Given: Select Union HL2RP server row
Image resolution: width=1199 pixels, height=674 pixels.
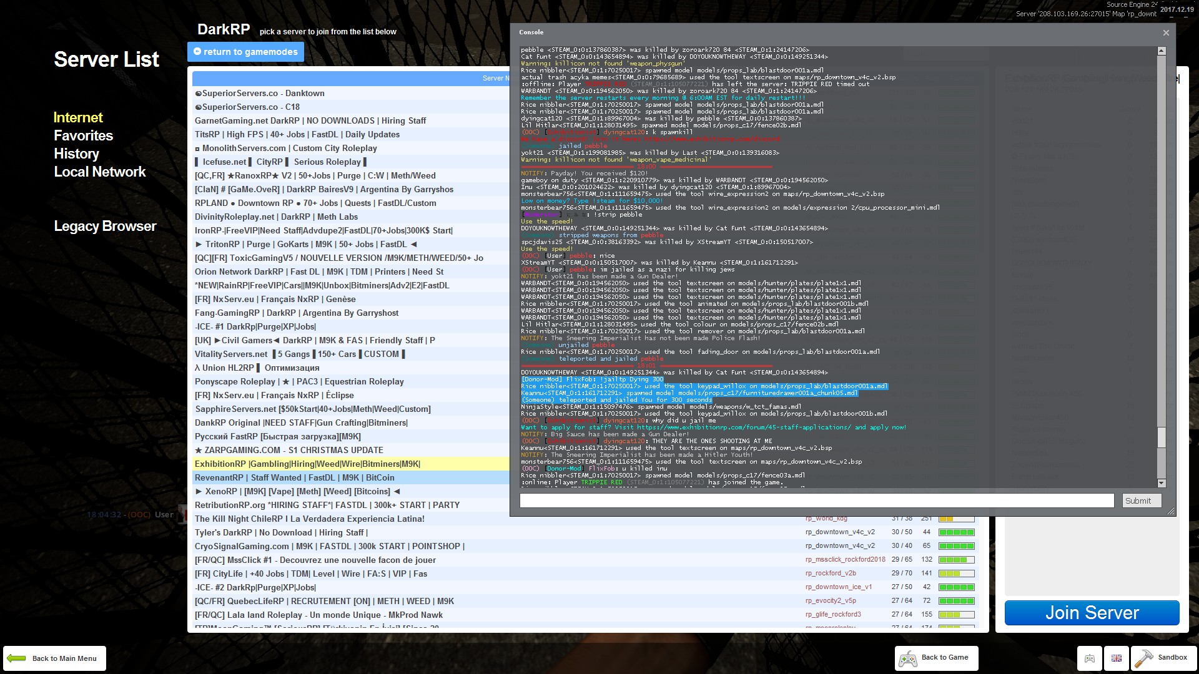Looking at the screenshot, I should tap(351, 368).
